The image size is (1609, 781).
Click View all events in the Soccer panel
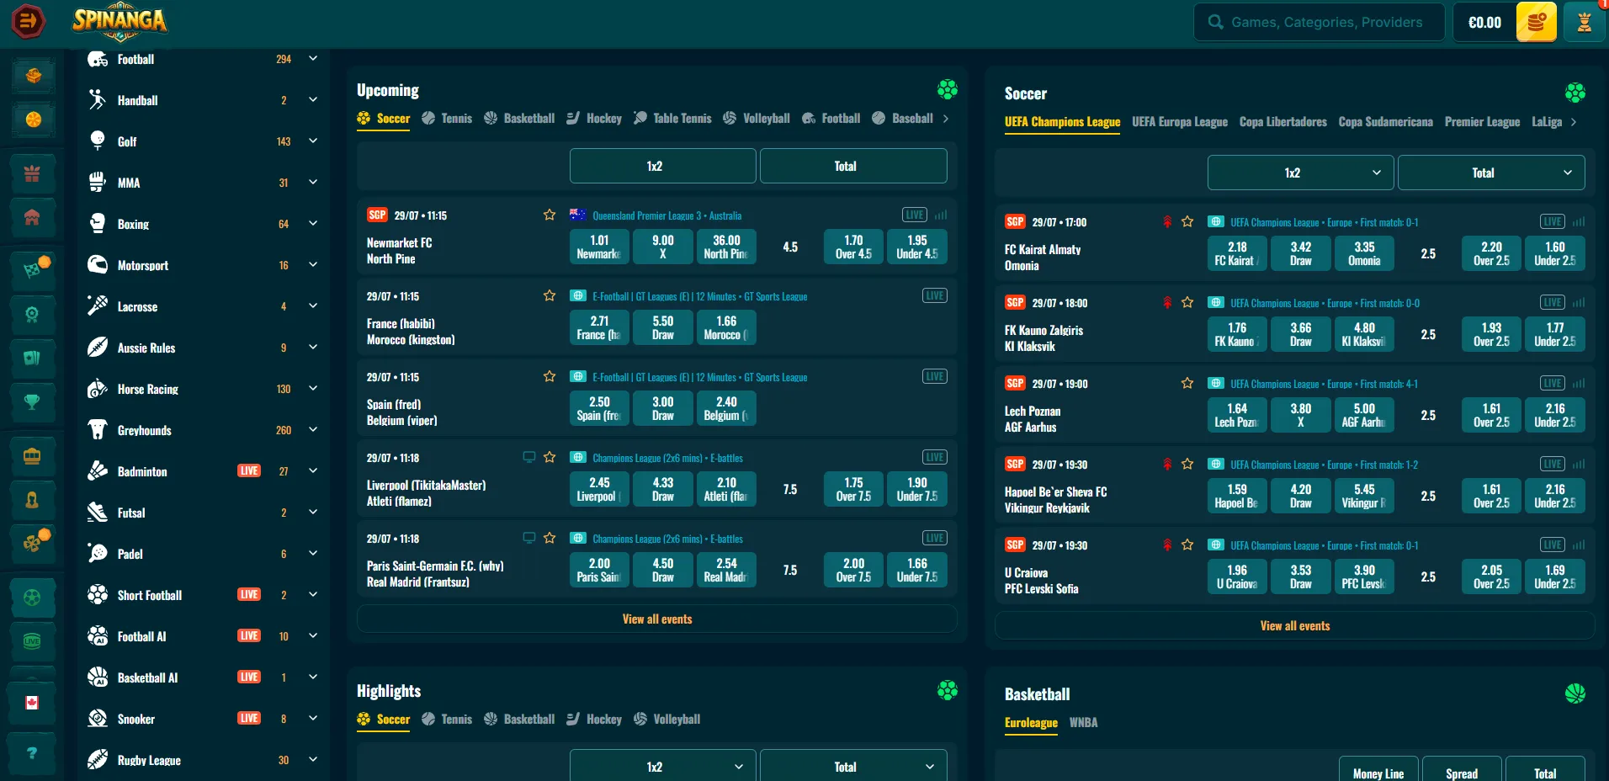(1295, 626)
